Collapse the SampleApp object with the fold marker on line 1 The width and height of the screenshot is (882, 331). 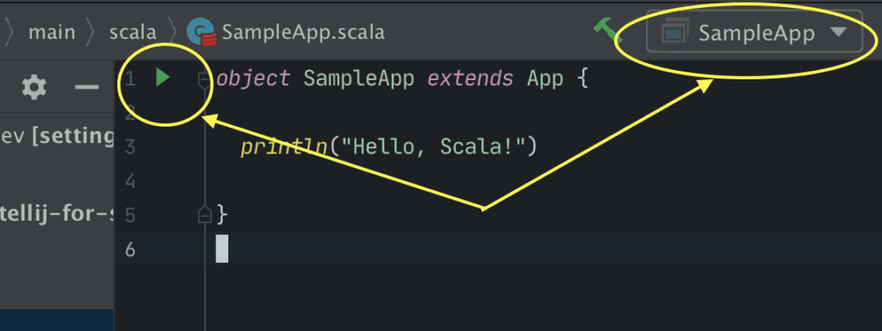point(204,82)
